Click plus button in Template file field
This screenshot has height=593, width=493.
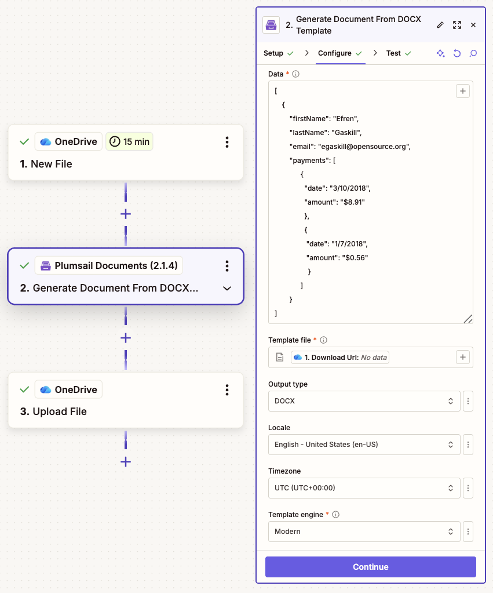tap(463, 358)
